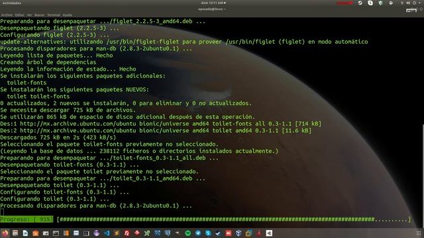Open the network indicator in top bar
424x238 pixels.
[402, 3]
